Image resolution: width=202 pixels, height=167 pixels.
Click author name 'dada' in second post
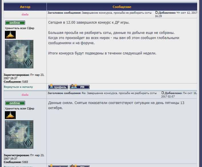tap(25, 95)
